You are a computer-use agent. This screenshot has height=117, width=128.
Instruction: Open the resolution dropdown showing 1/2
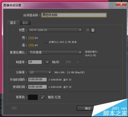[x=40, y=72]
